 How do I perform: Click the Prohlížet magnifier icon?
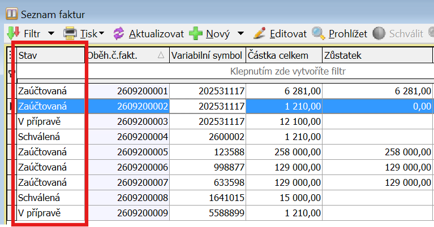(x=319, y=33)
